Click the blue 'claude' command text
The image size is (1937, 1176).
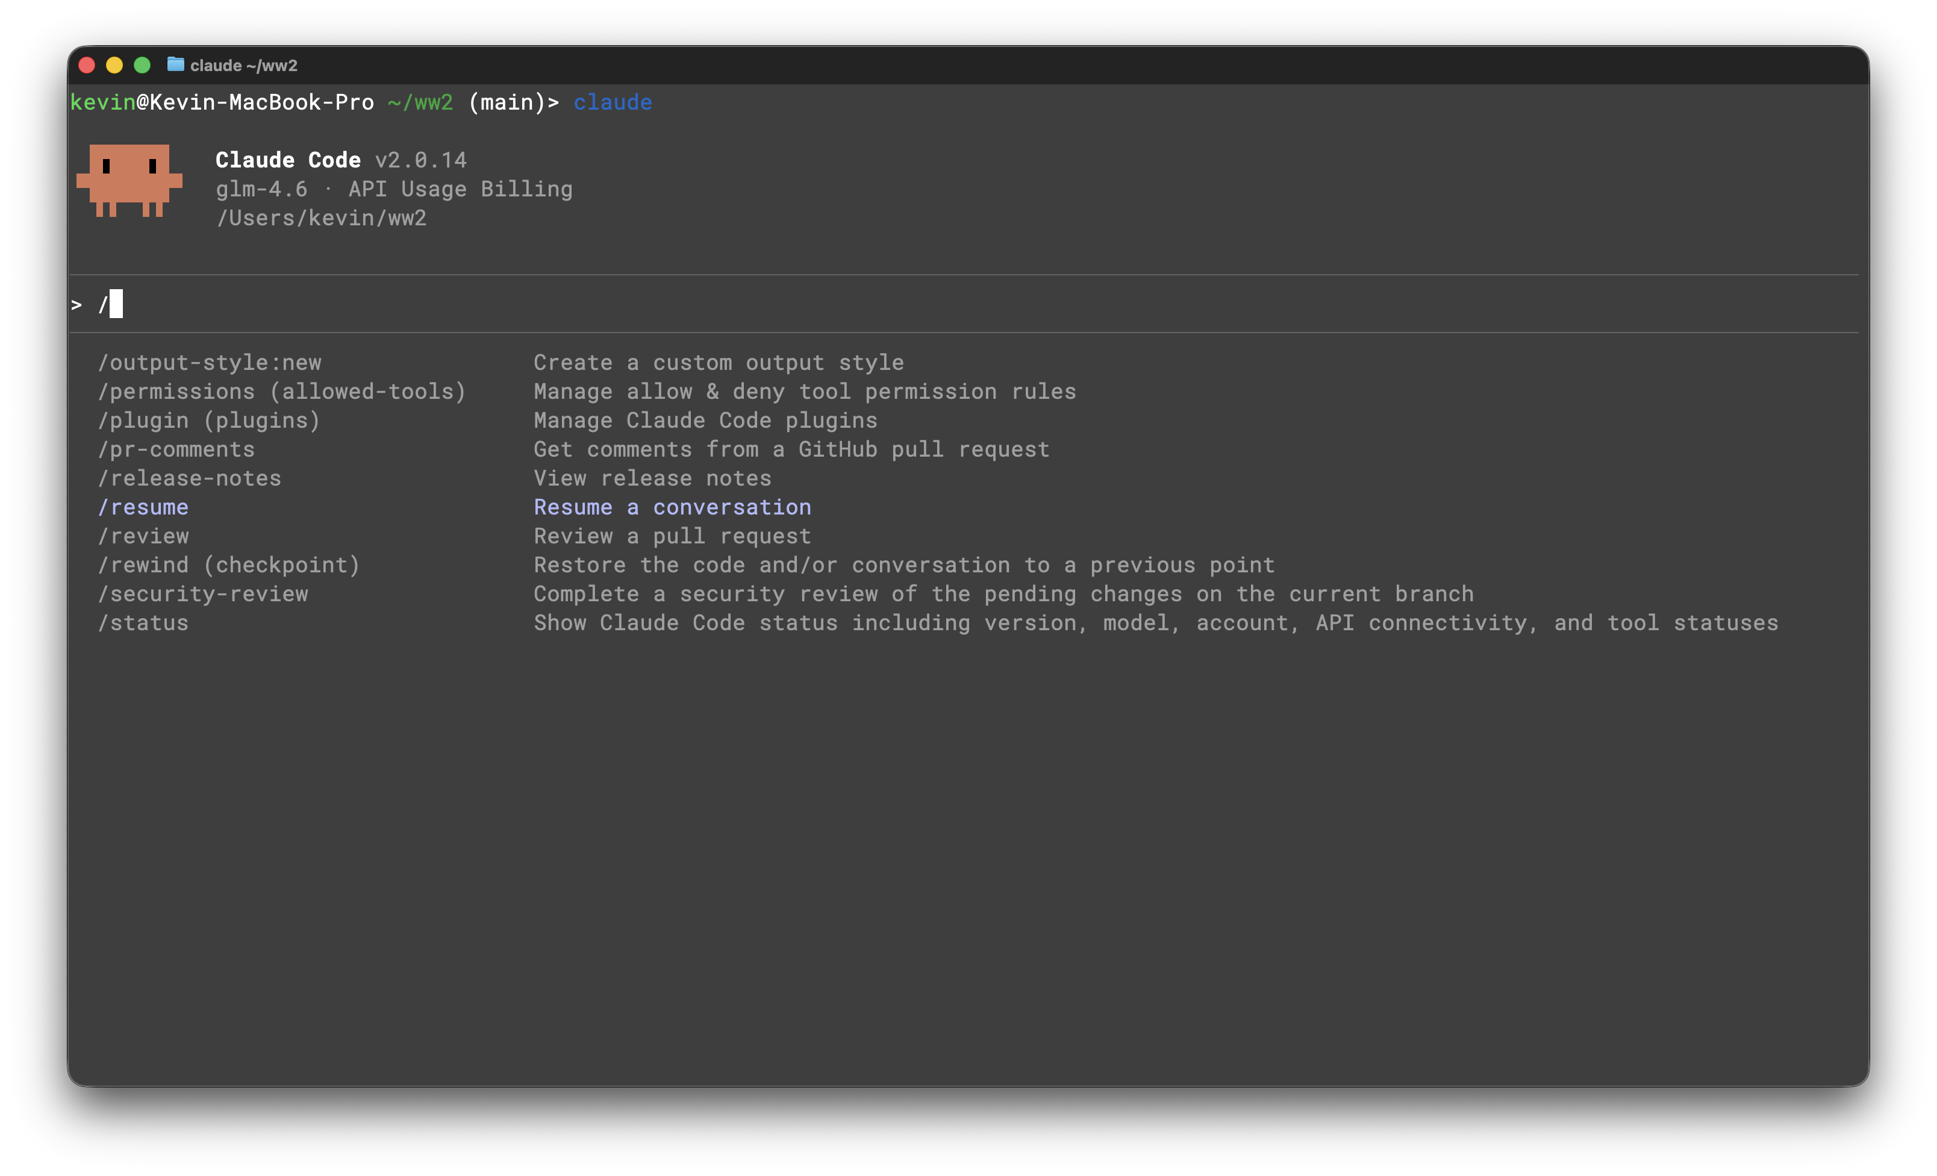(613, 102)
